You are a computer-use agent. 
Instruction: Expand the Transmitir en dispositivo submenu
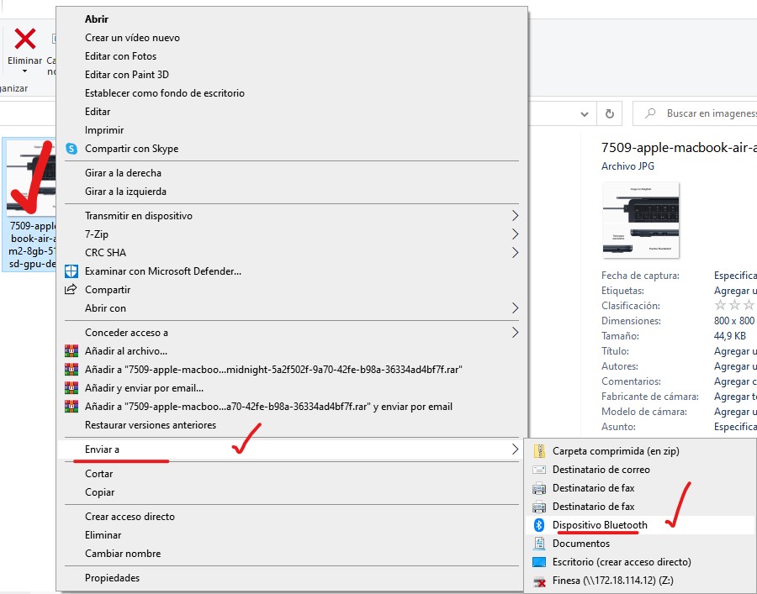pos(515,216)
